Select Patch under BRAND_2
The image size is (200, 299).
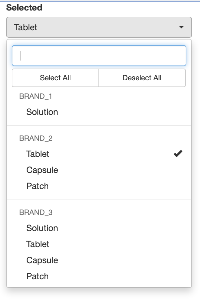(x=38, y=186)
